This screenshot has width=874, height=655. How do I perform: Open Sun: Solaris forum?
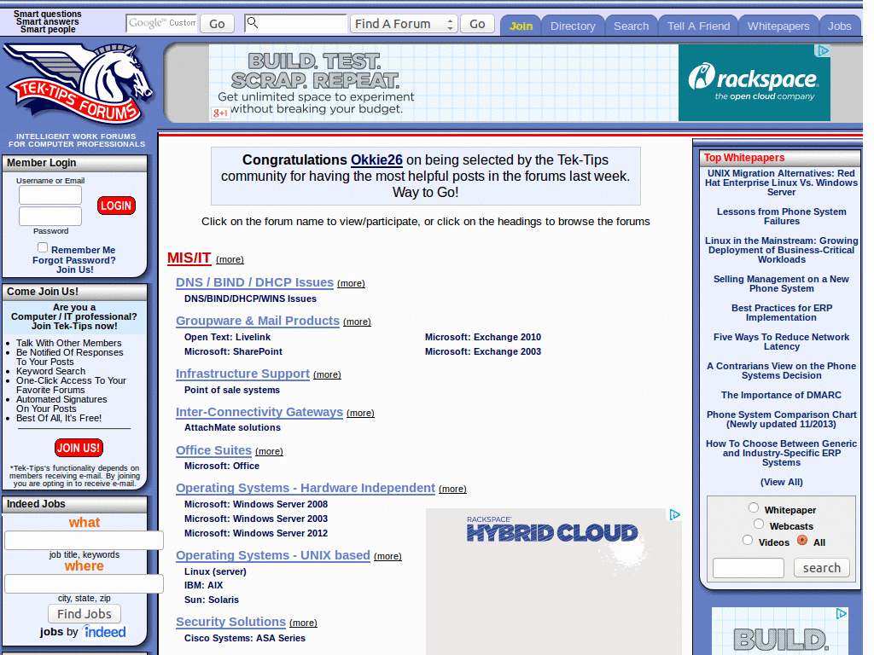[x=212, y=600]
